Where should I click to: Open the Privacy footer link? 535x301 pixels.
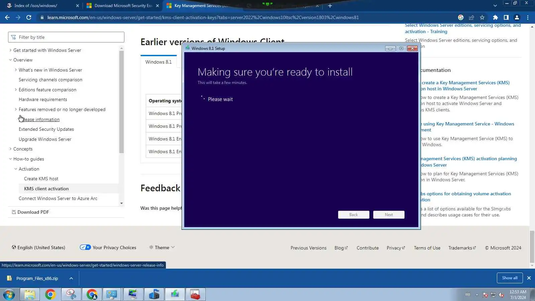pos(396,248)
